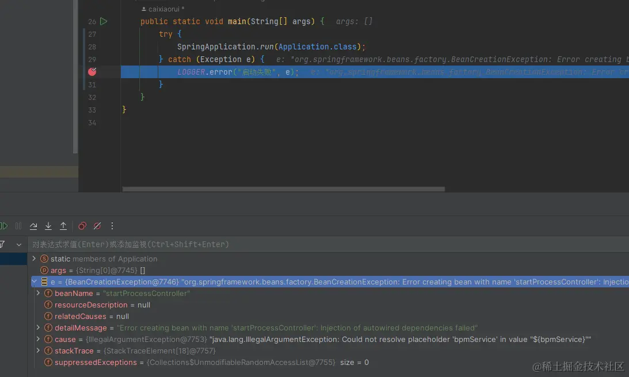629x377 pixels.
Task: Click the caixiaorui author annotation
Action: [163, 9]
